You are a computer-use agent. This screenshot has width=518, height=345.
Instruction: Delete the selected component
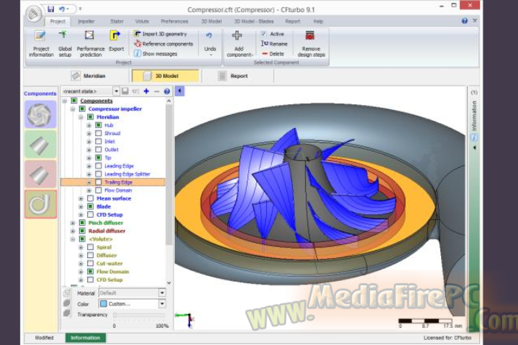pyautogui.click(x=273, y=53)
